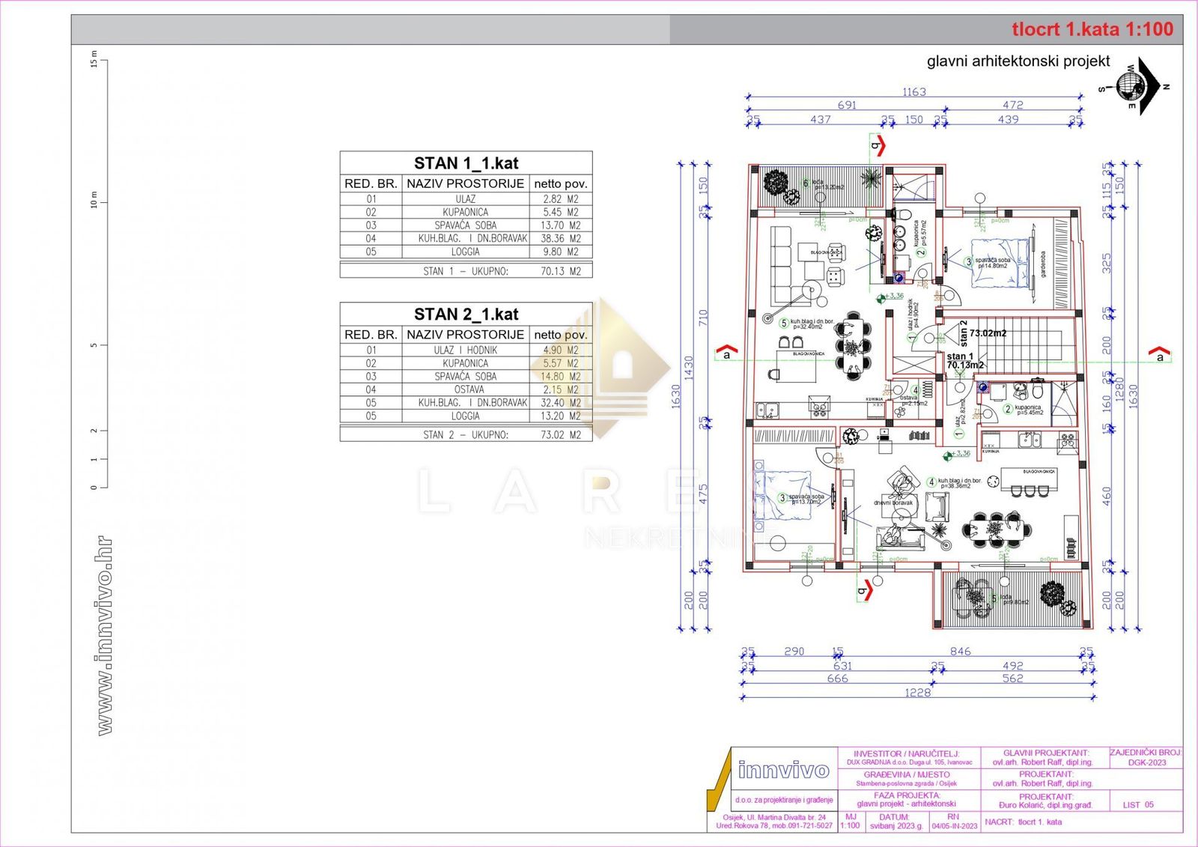Image resolution: width=1198 pixels, height=847 pixels.
Task: Click the LOGGIA area value '13.20 M2'
Action: point(561,416)
